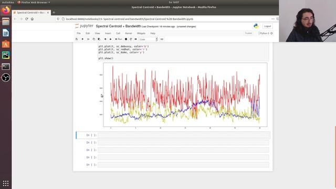Image resolution: width=336 pixels, height=189 pixels.
Task: Open LibreOffice Writer from the dock
Action: [6, 33]
